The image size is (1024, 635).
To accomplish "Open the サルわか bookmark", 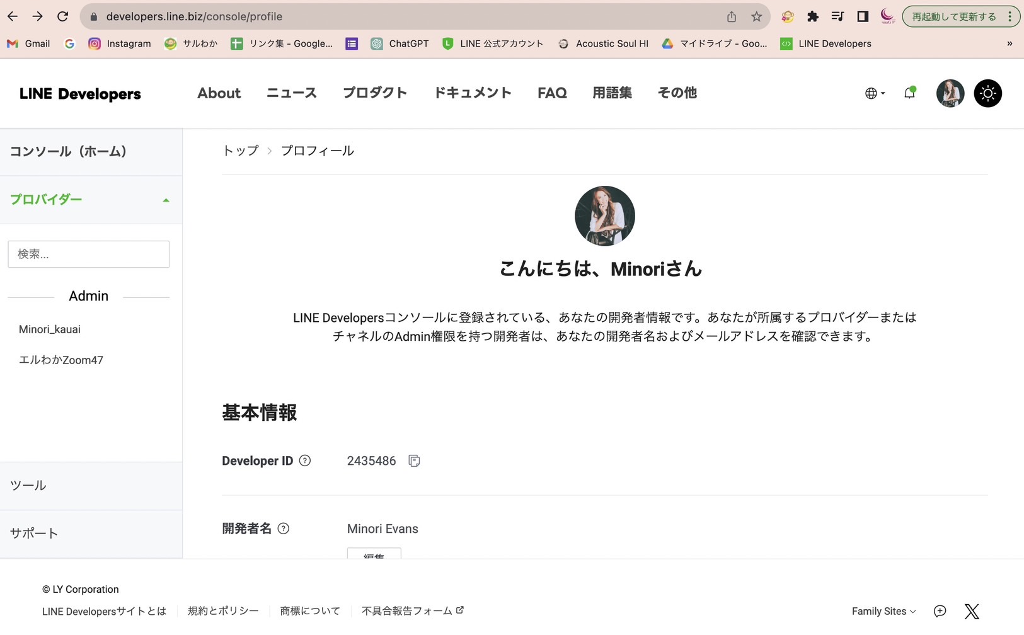I will coord(191,43).
